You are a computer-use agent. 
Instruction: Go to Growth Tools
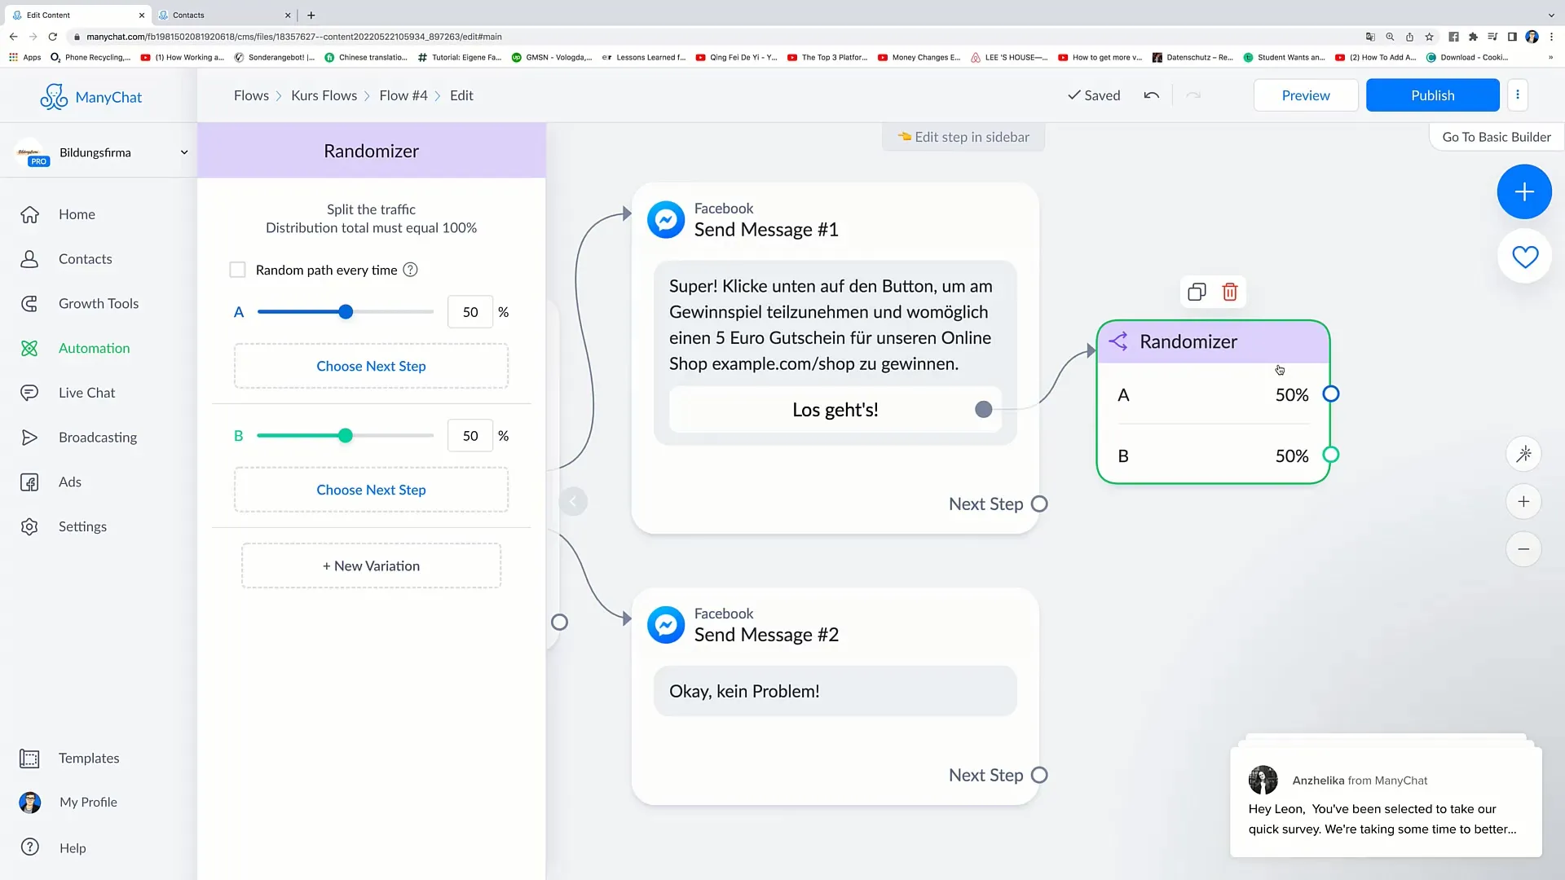coord(98,304)
